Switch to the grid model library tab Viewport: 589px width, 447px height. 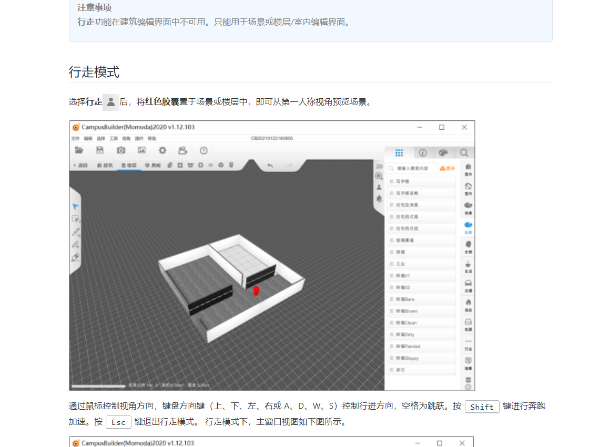(x=399, y=153)
